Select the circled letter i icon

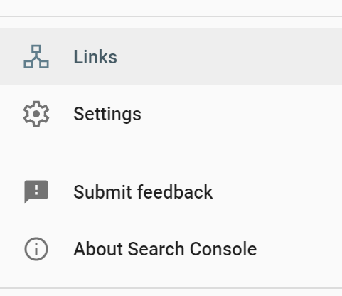click(x=36, y=249)
